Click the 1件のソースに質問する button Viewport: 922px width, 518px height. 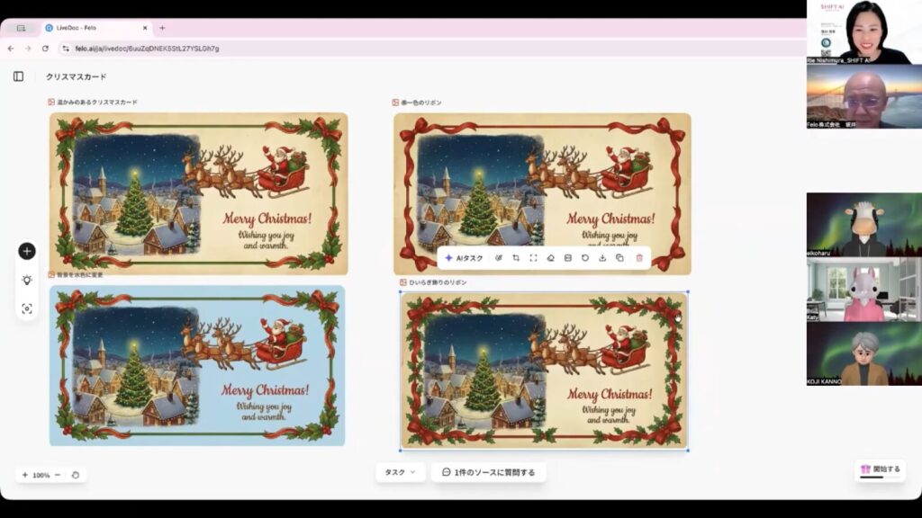coord(488,472)
